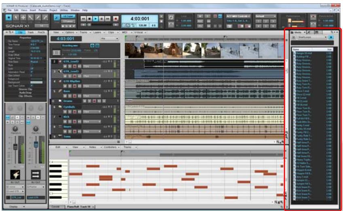Click the Pause transport button
343x211 pixels.
(x=102, y=19)
